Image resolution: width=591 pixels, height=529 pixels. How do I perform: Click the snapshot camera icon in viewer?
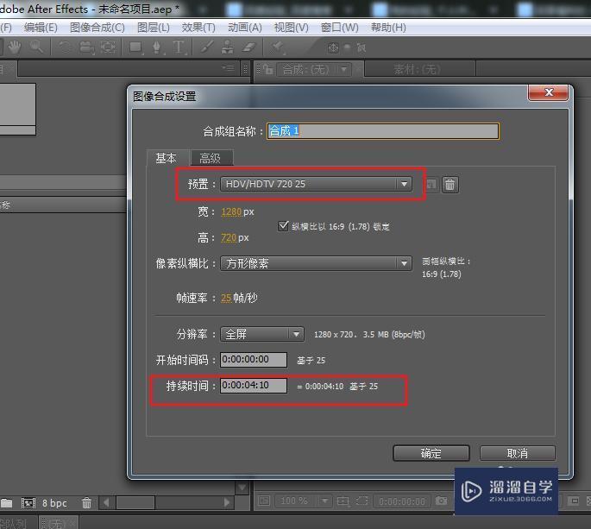[x=441, y=501]
